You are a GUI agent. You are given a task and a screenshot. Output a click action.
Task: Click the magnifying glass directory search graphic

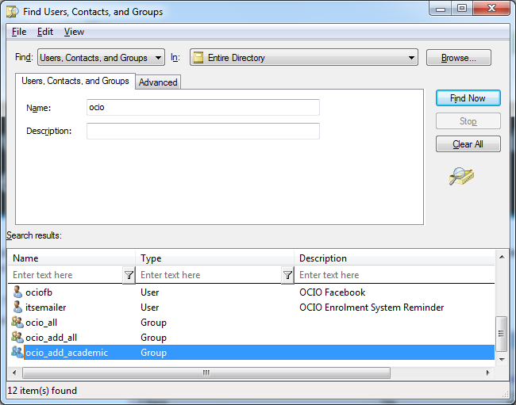tap(461, 176)
